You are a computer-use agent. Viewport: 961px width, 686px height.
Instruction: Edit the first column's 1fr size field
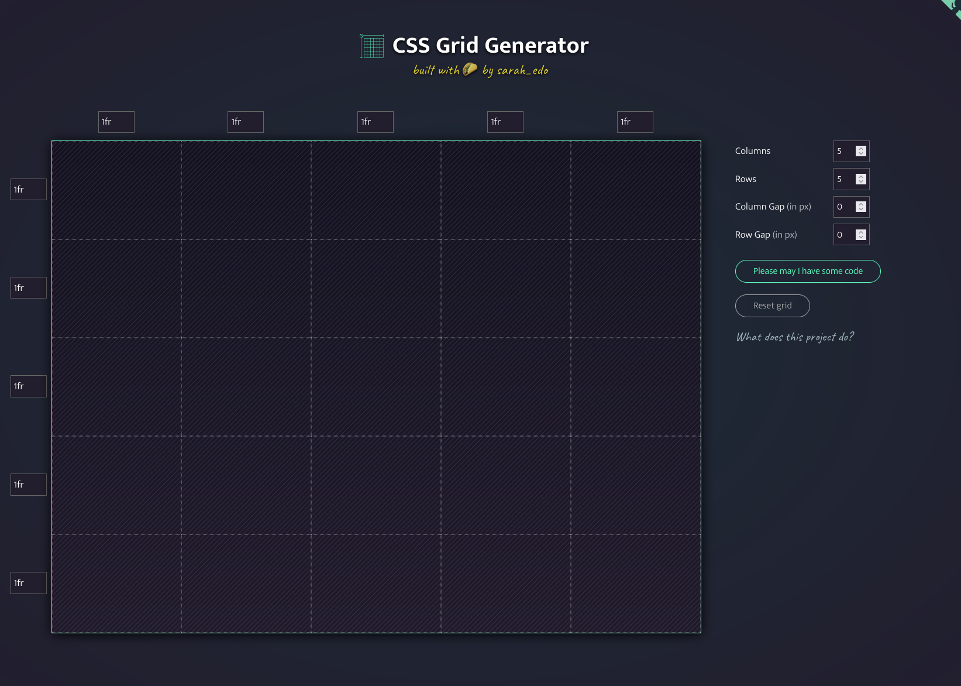[x=116, y=122]
